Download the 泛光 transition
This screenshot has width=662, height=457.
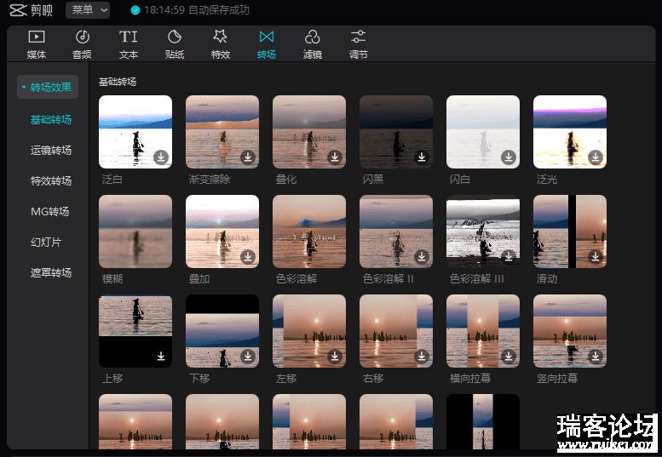point(596,157)
